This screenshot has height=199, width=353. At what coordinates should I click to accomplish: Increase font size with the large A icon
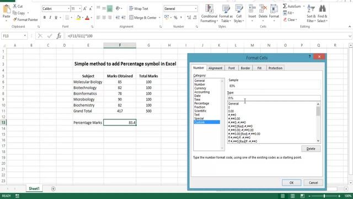[x=85, y=9]
